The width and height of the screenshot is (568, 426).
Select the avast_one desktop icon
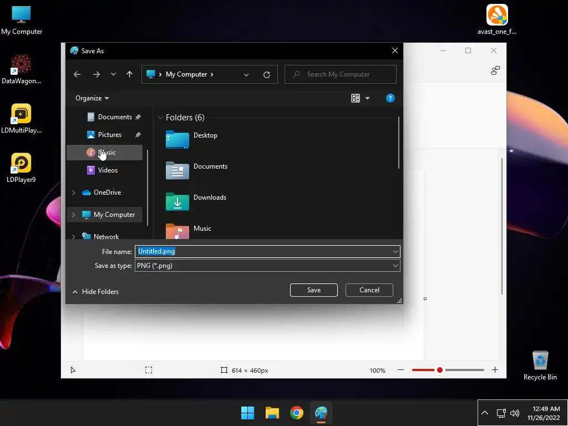coord(496,19)
